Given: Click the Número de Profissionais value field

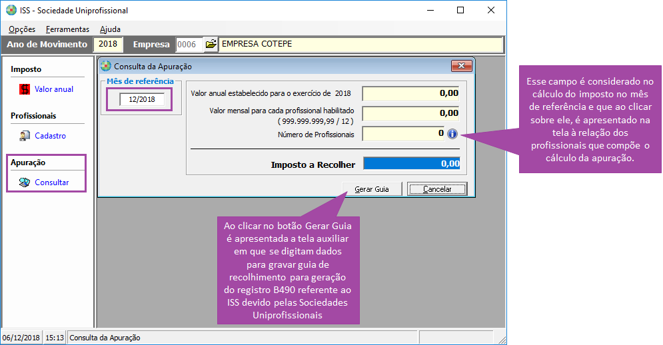Looking at the screenshot, I should [x=403, y=134].
